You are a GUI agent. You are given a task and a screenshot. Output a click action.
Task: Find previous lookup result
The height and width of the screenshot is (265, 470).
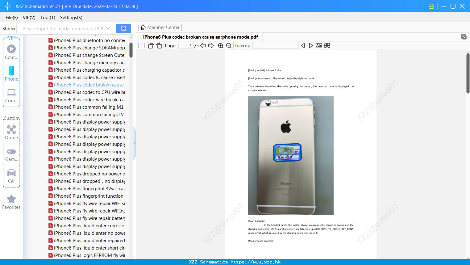pyautogui.click(x=303, y=46)
